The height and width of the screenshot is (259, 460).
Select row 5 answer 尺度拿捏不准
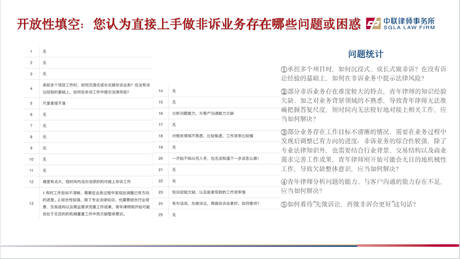54,103
